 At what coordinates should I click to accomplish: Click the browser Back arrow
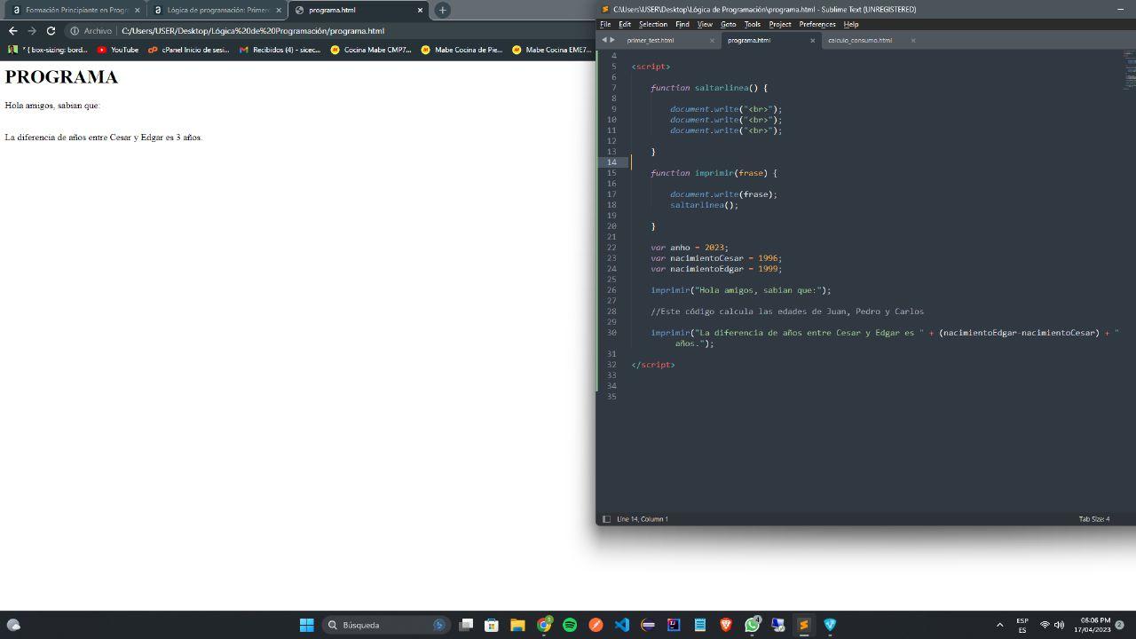click(x=12, y=31)
